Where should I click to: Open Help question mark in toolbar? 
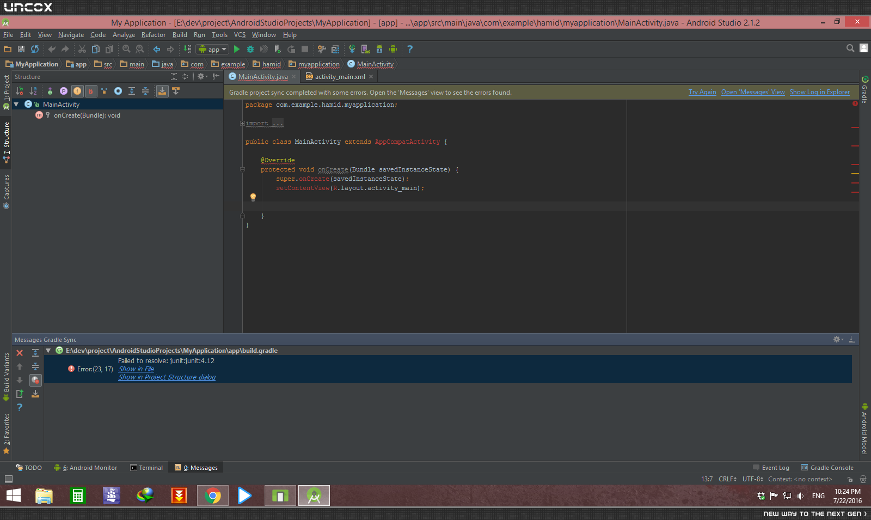point(410,49)
